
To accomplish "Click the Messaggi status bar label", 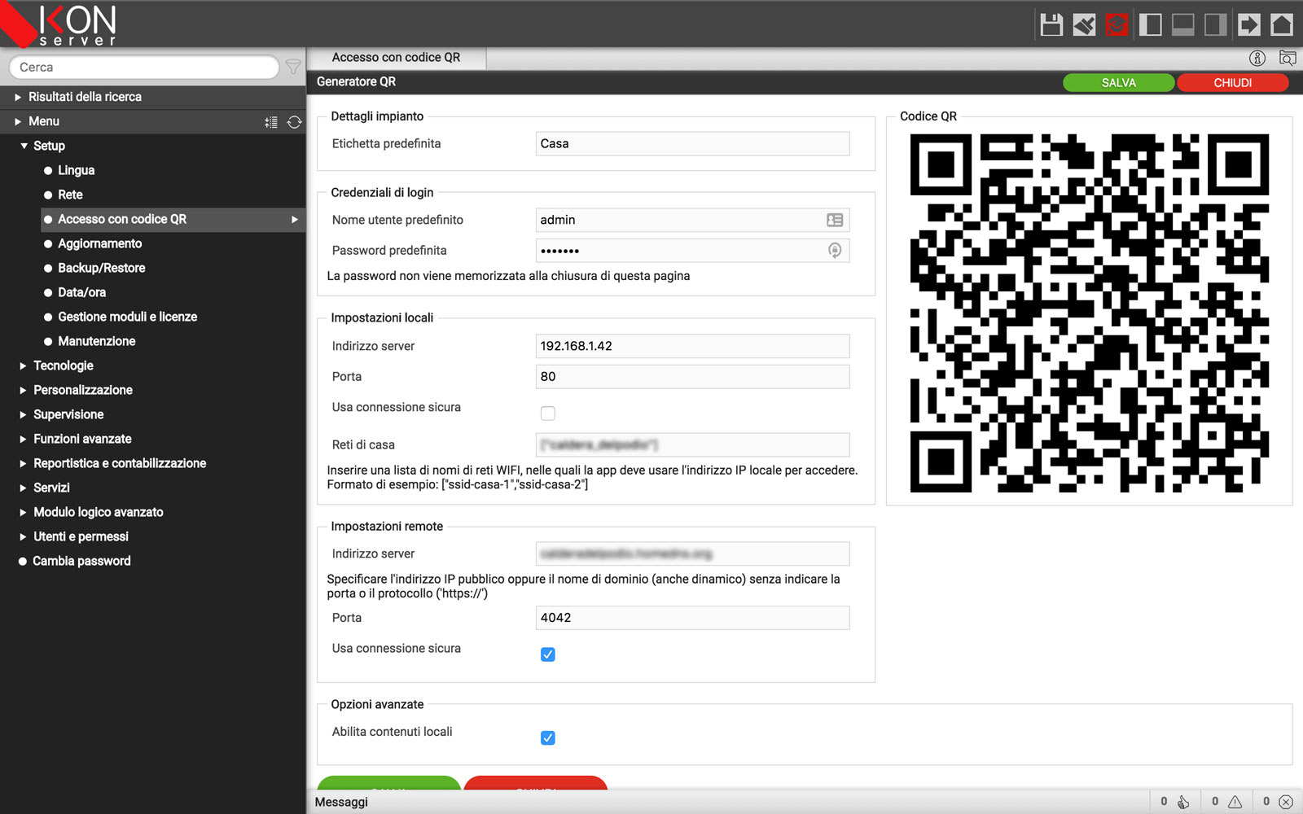I will 341,802.
